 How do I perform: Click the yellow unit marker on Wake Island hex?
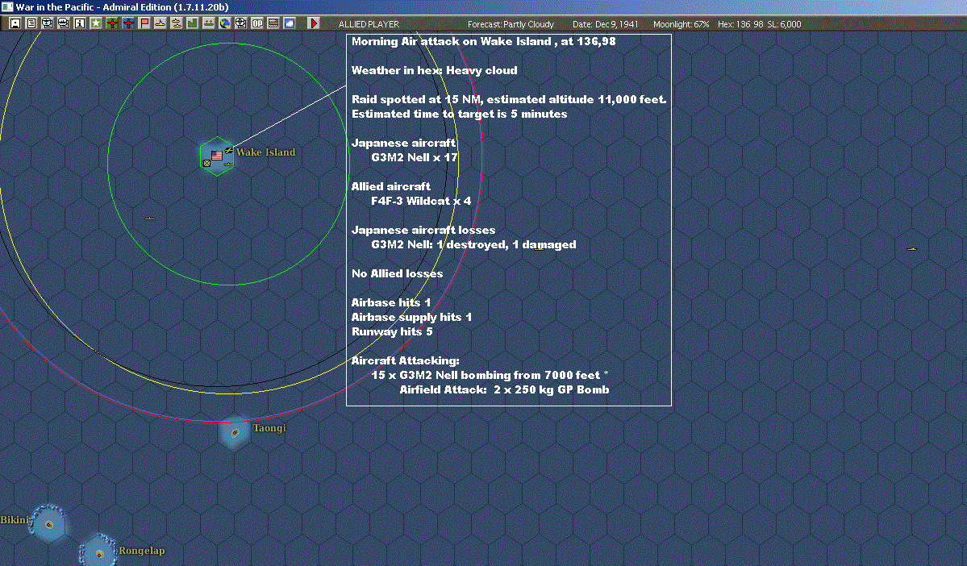coord(206,164)
